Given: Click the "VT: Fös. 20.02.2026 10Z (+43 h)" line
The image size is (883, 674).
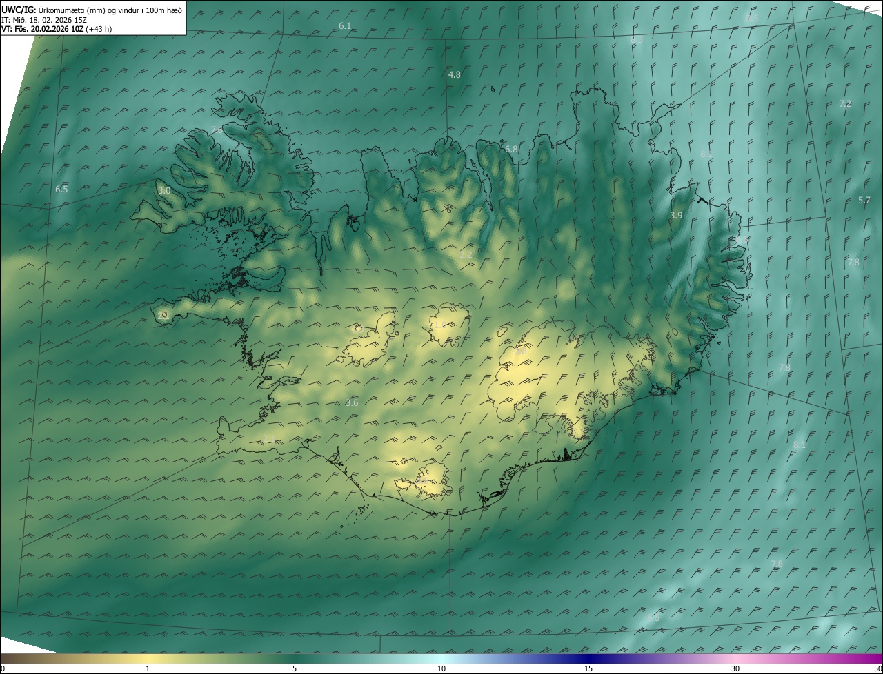Looking at the screenshot, I should coord(57,29).
